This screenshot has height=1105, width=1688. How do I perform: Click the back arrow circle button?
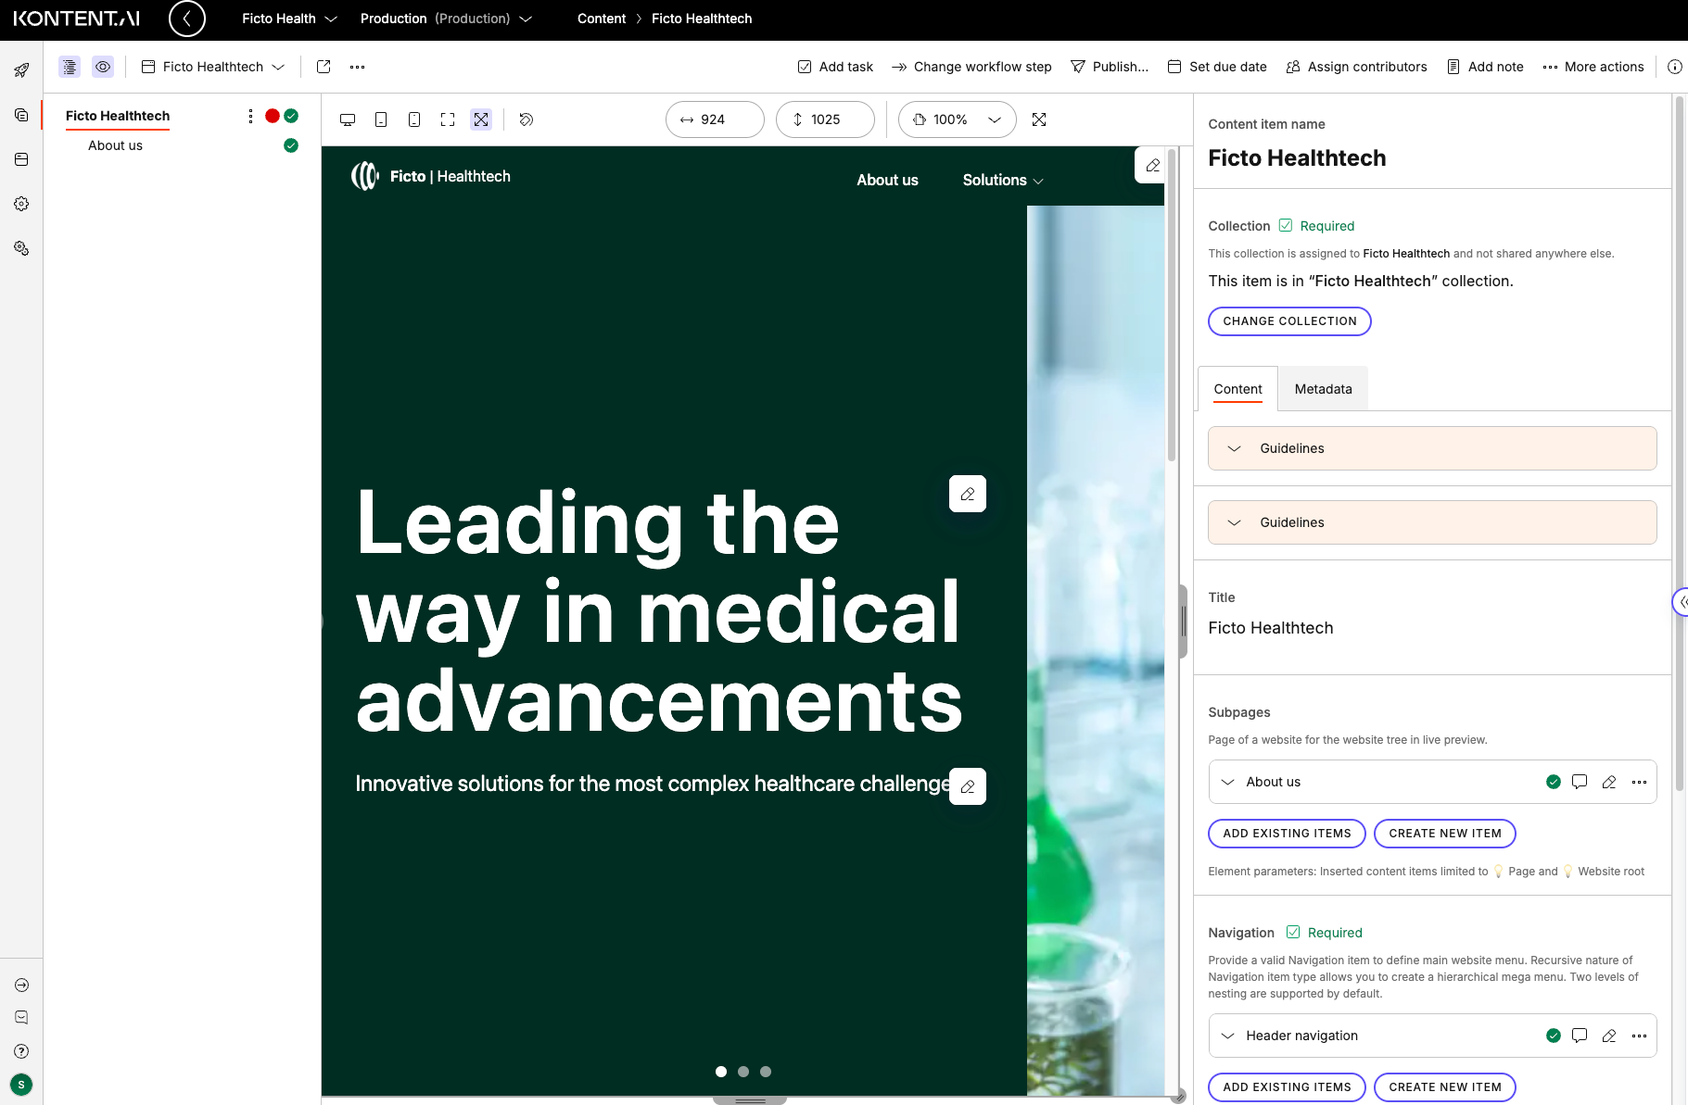[x=187, y=19]
